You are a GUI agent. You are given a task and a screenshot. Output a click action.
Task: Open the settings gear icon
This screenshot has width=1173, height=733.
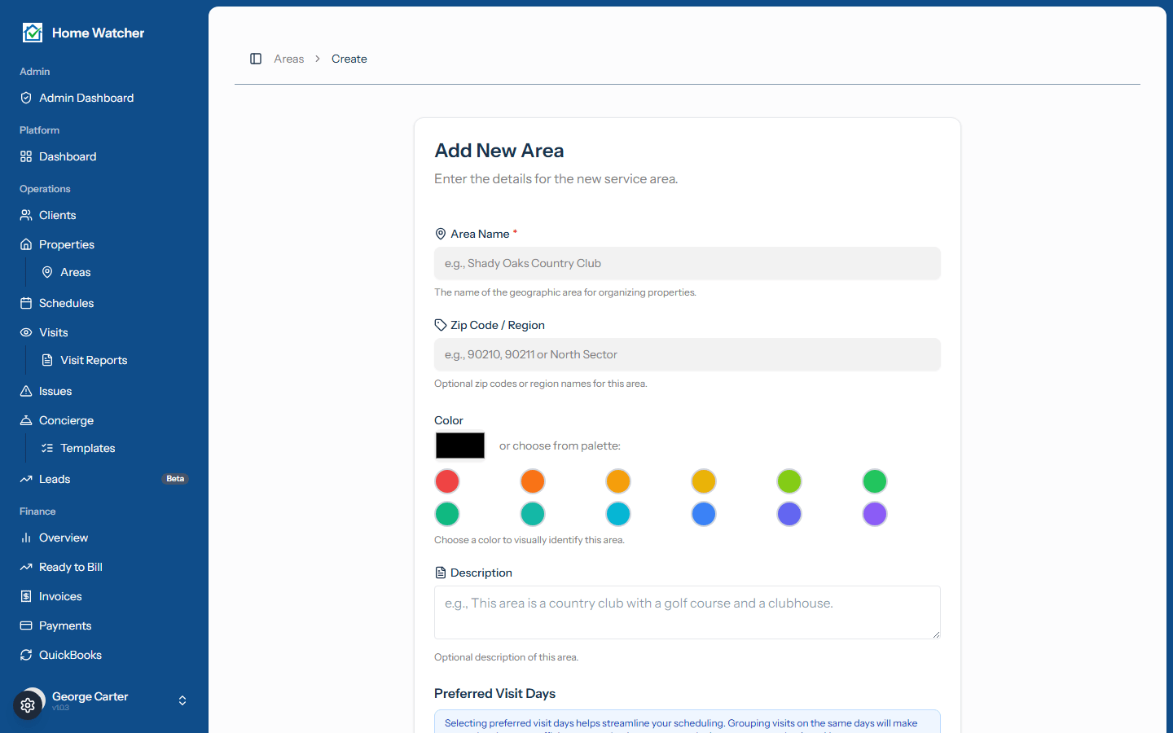(28, 705)
